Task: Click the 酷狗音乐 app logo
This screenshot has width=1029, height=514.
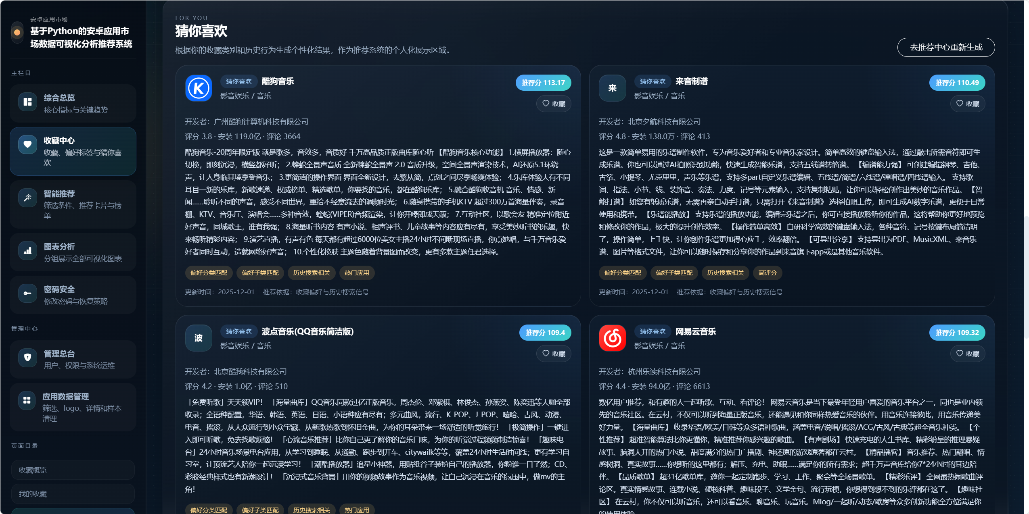Action: tap(199, 88)
